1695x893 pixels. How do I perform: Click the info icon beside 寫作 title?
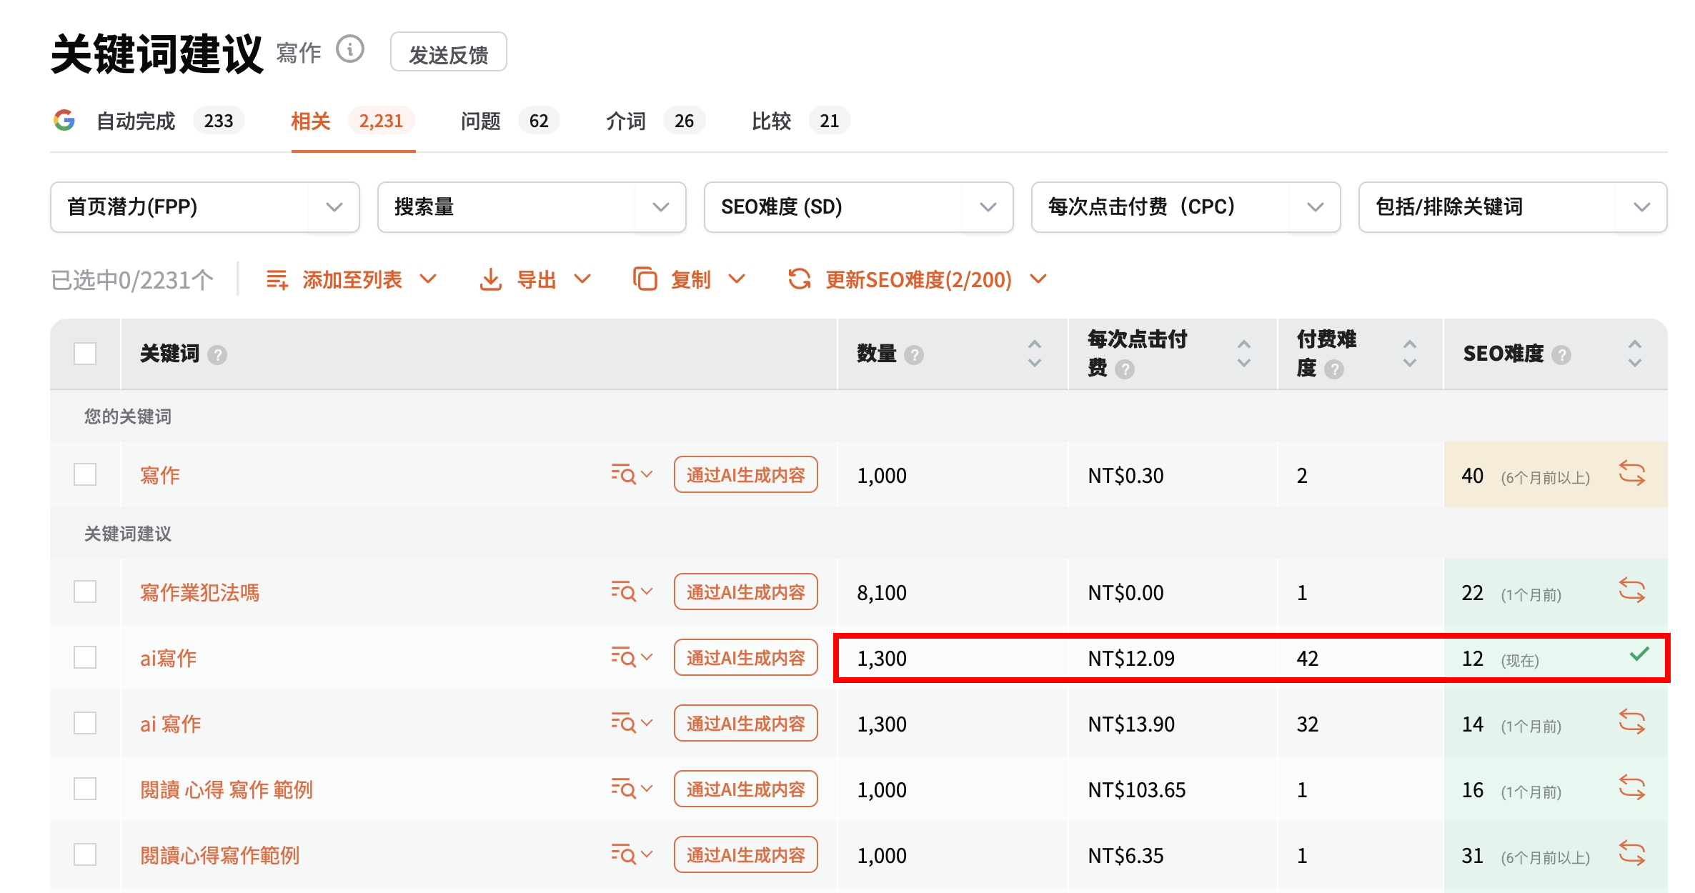[350, 49]
